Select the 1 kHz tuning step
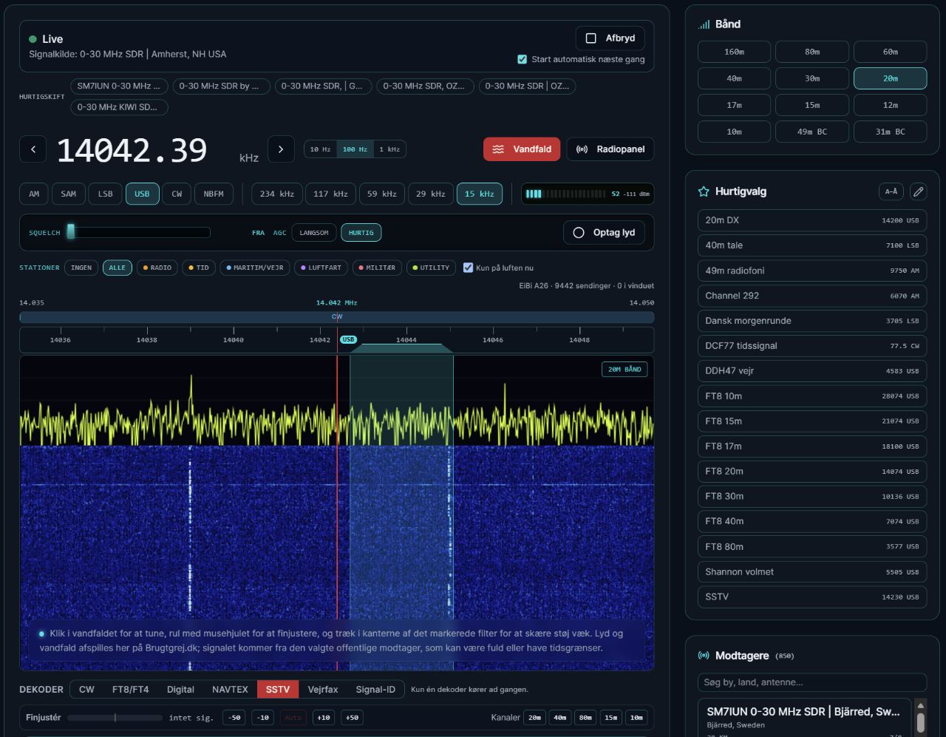The height and width of the screenshot is (737, 946). point(389,149)
